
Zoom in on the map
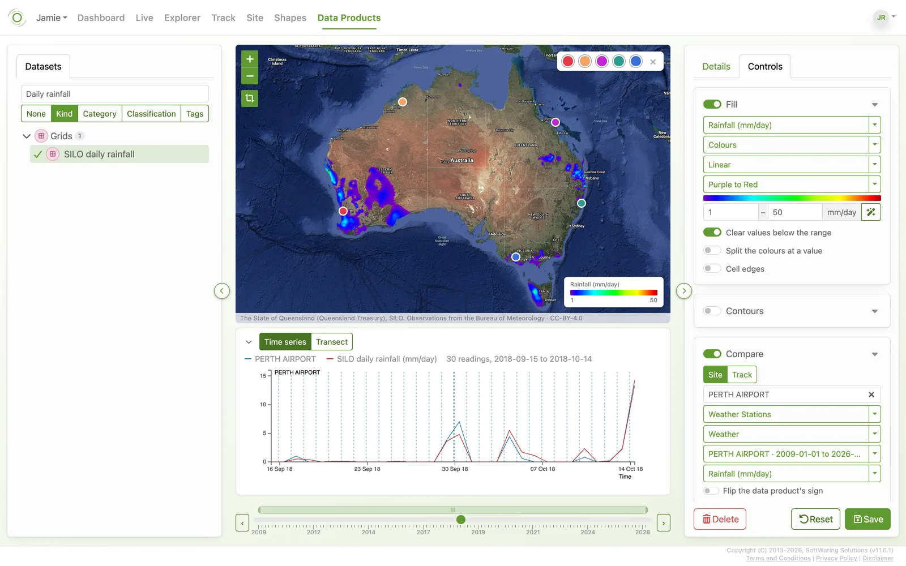click(250, 59)
